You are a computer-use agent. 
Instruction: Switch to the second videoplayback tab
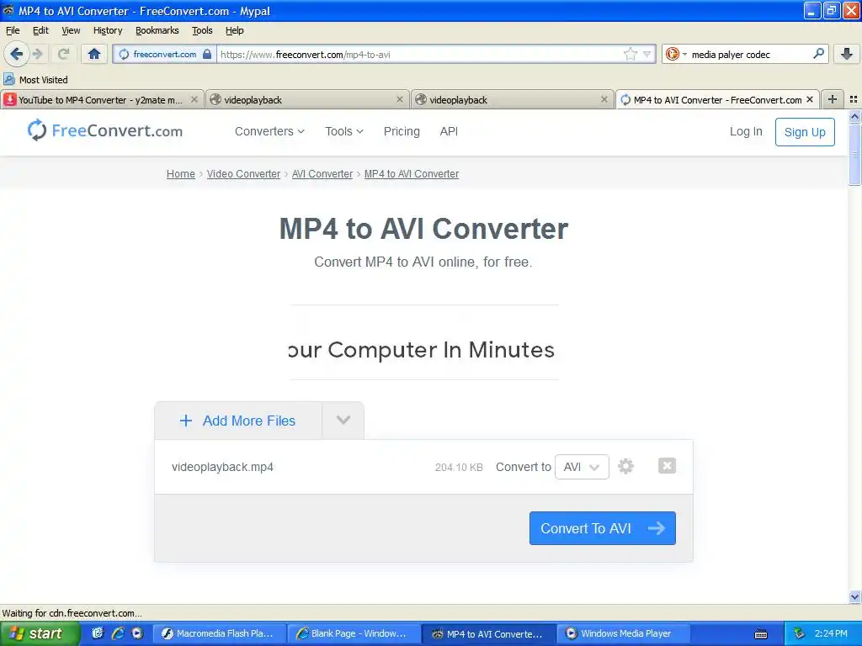click(512, 99)
